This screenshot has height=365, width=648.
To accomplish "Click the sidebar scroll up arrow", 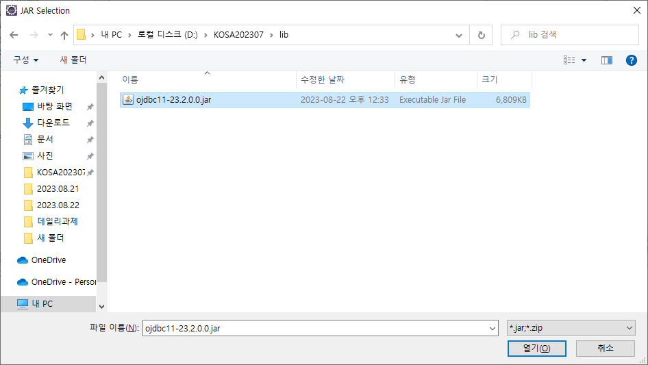I will 101,77.
